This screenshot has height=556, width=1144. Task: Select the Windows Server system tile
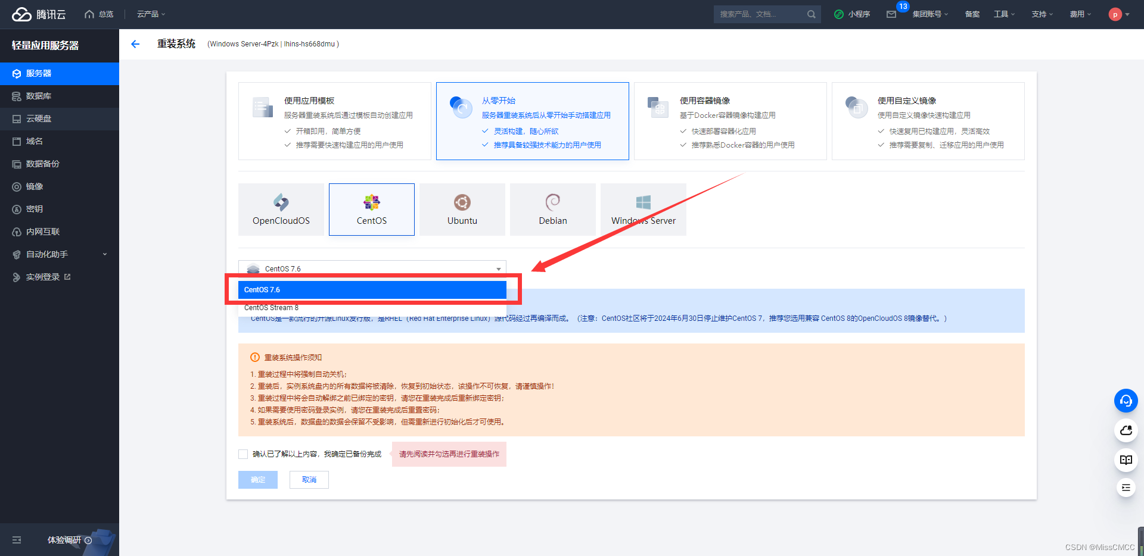pyautogui.click(x=643, y=210)
